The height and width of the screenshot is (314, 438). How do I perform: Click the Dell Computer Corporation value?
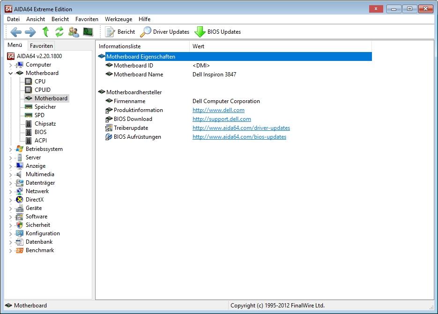[x=226, y=101]
